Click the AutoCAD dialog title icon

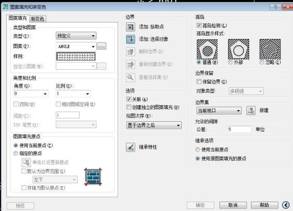(x=6, y=7)
